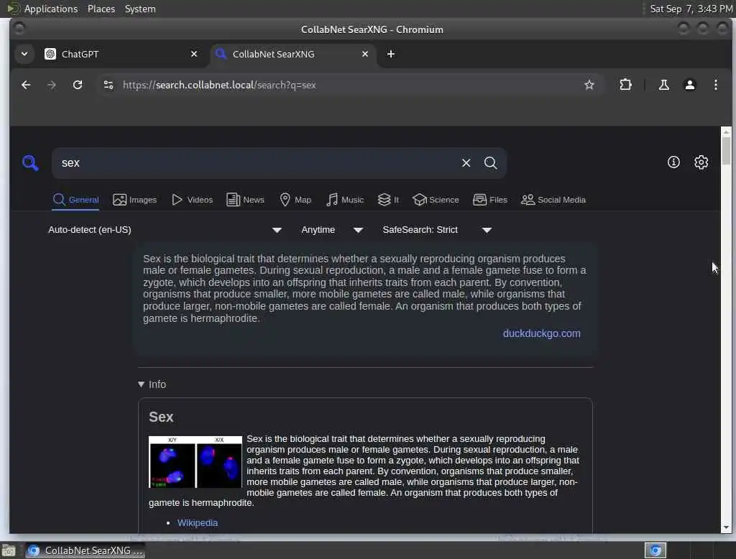
Task: Go forward in browser history
Action: pos(52,85)
